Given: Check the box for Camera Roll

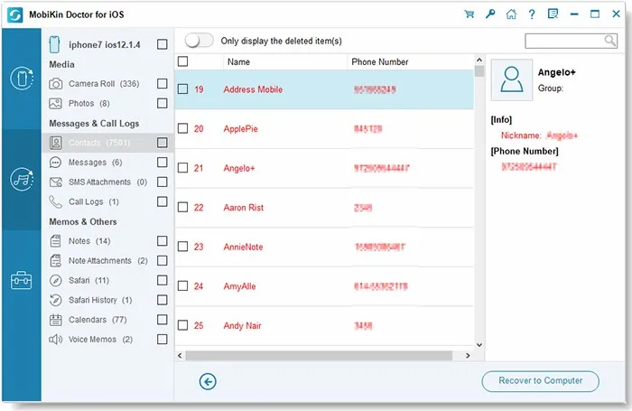Looking at the screenshot, I should pos(163,84).
